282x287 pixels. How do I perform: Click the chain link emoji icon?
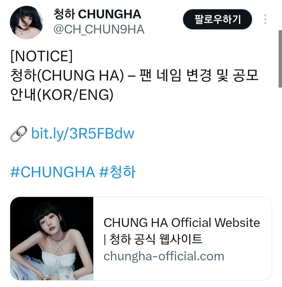click(19, 133)
